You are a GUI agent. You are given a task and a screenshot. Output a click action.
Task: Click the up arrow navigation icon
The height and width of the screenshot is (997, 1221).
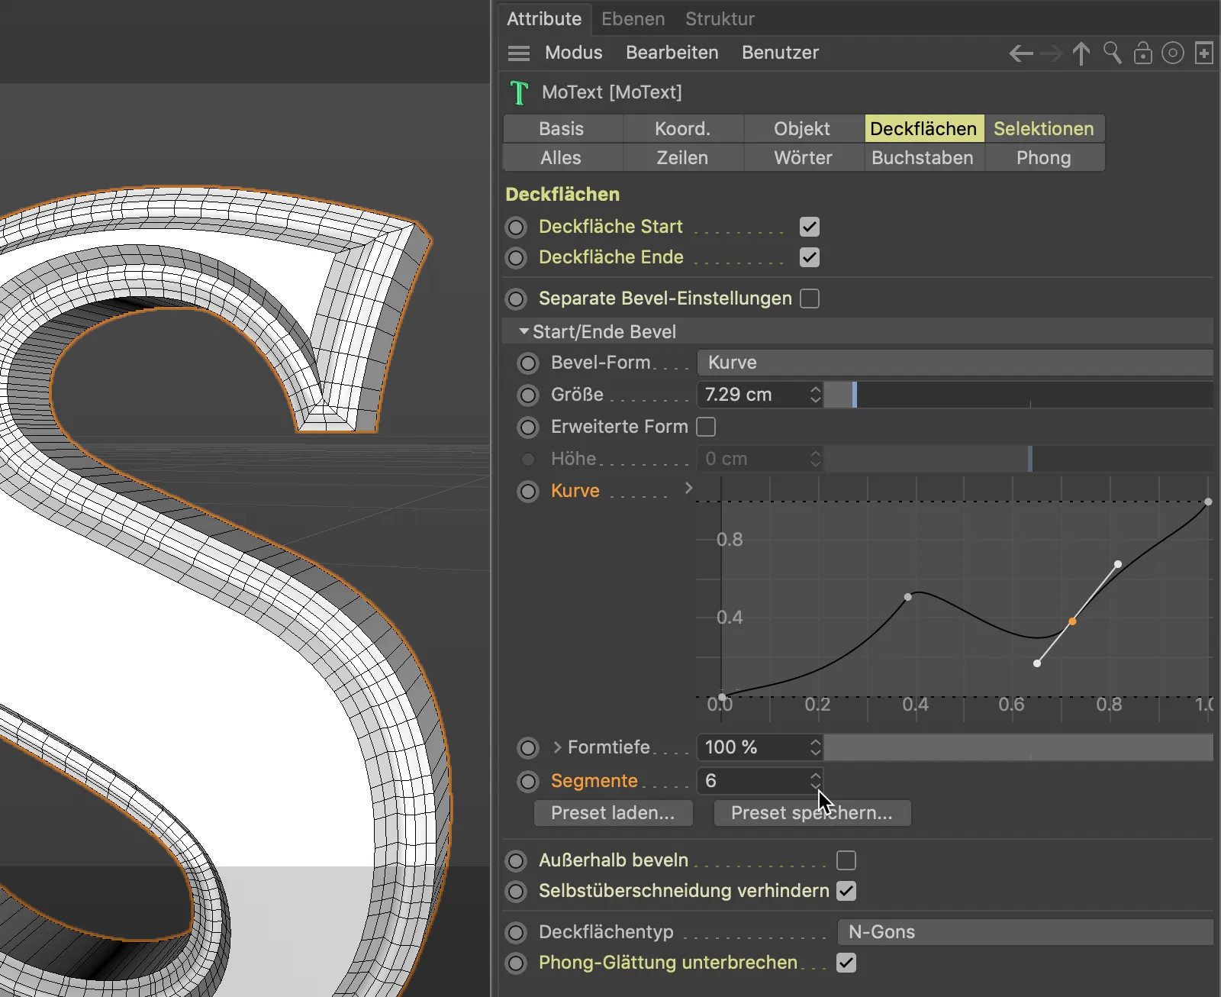(1081, 53)
